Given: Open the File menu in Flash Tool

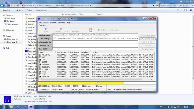Looking at the screenshot, I should click(x=40, y=23).
